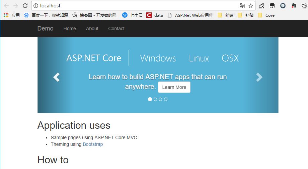
Task: Click the Learn More button
Action: (x=174, y=87)
